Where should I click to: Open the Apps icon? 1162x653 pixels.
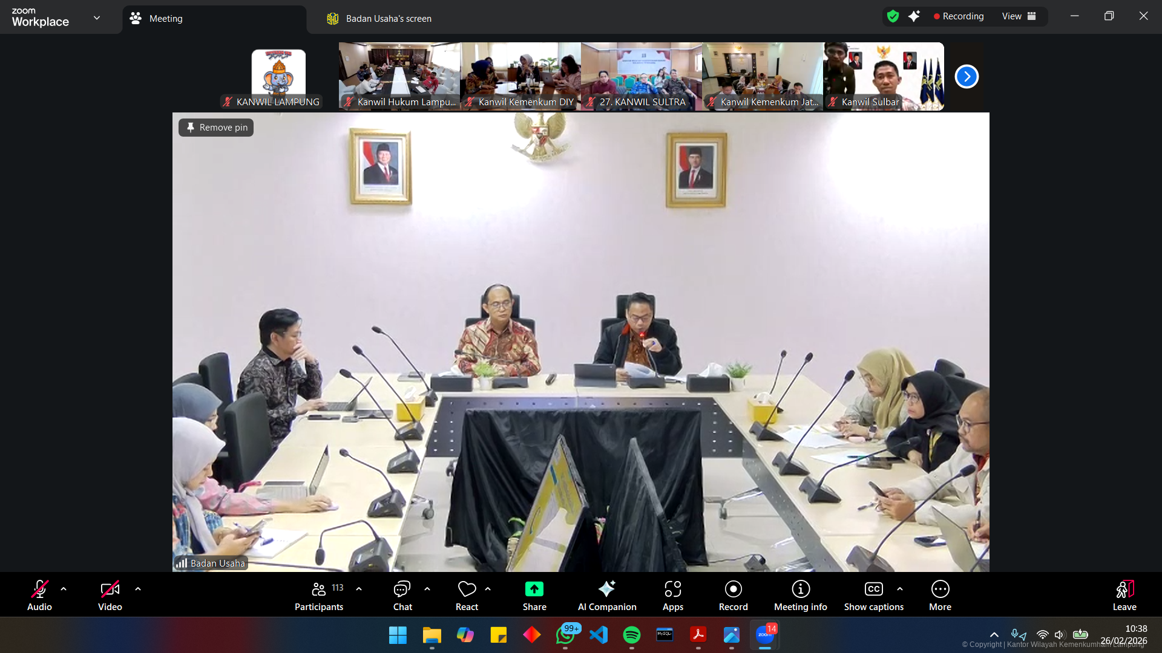click(672, 589)
